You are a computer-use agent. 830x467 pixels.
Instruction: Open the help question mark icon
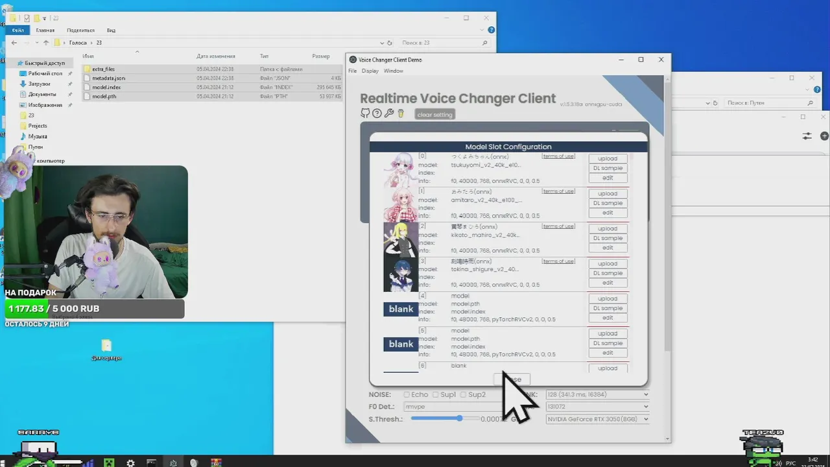377,114
